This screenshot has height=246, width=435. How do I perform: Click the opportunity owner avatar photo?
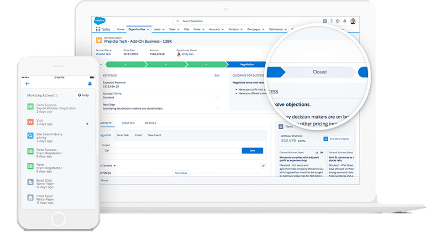click(x=178, y=54)
